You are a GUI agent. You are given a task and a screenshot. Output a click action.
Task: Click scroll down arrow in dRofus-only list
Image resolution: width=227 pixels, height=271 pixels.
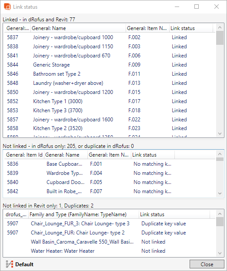tap(220, 194)
